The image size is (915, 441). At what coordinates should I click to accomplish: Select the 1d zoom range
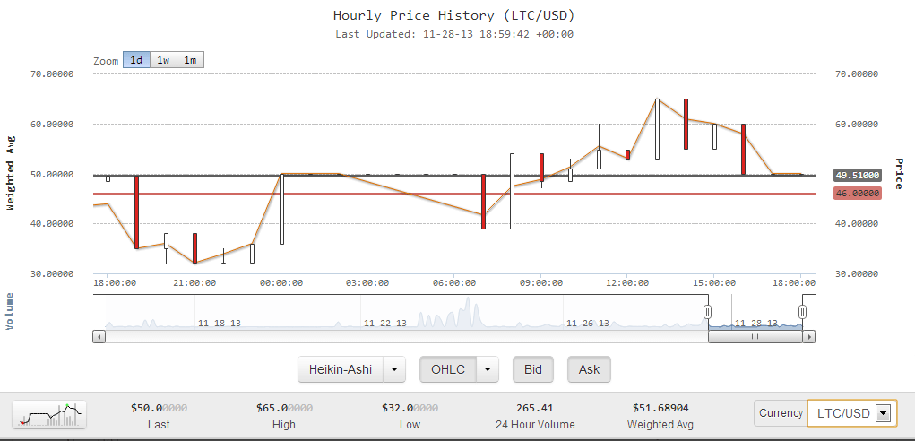tap(136, 60)
